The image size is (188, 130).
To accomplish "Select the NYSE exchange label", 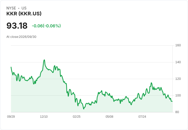I will [11, 8].
